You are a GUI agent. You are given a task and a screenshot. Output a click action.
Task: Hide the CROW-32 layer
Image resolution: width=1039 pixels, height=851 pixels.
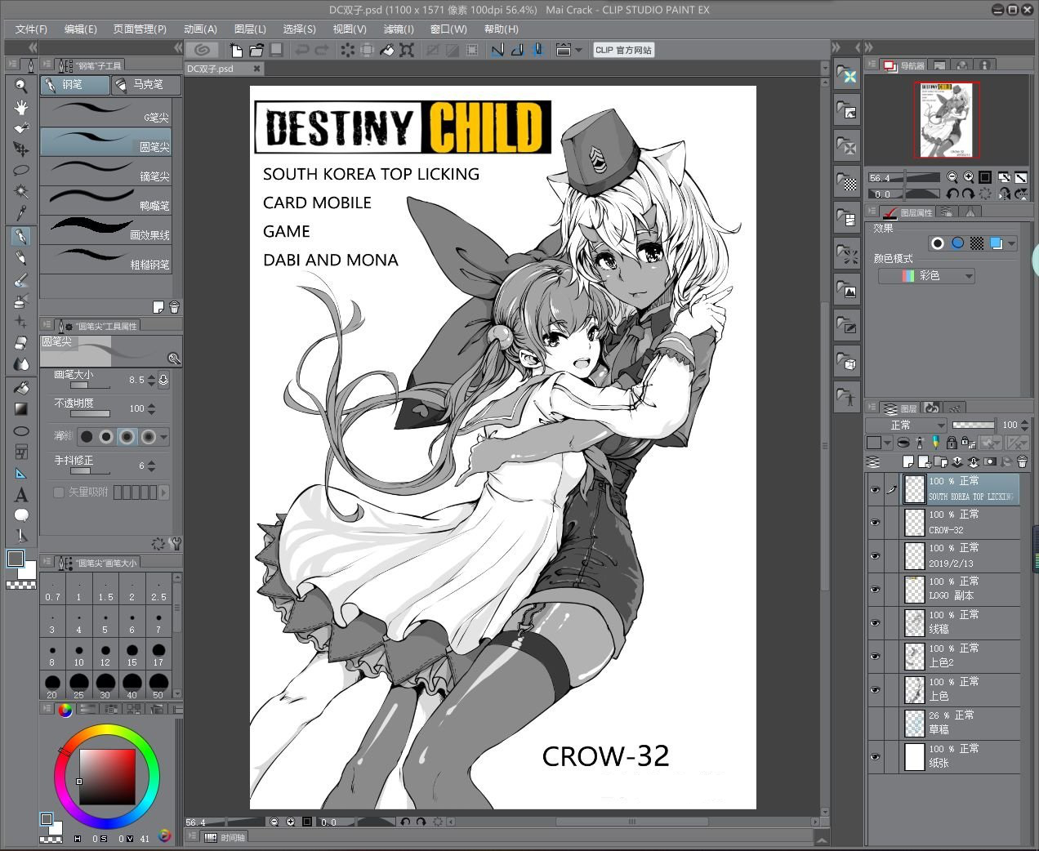875,523
